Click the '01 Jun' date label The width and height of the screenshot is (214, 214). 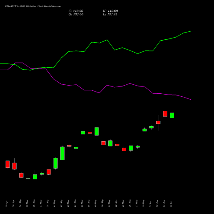(150, 204)
